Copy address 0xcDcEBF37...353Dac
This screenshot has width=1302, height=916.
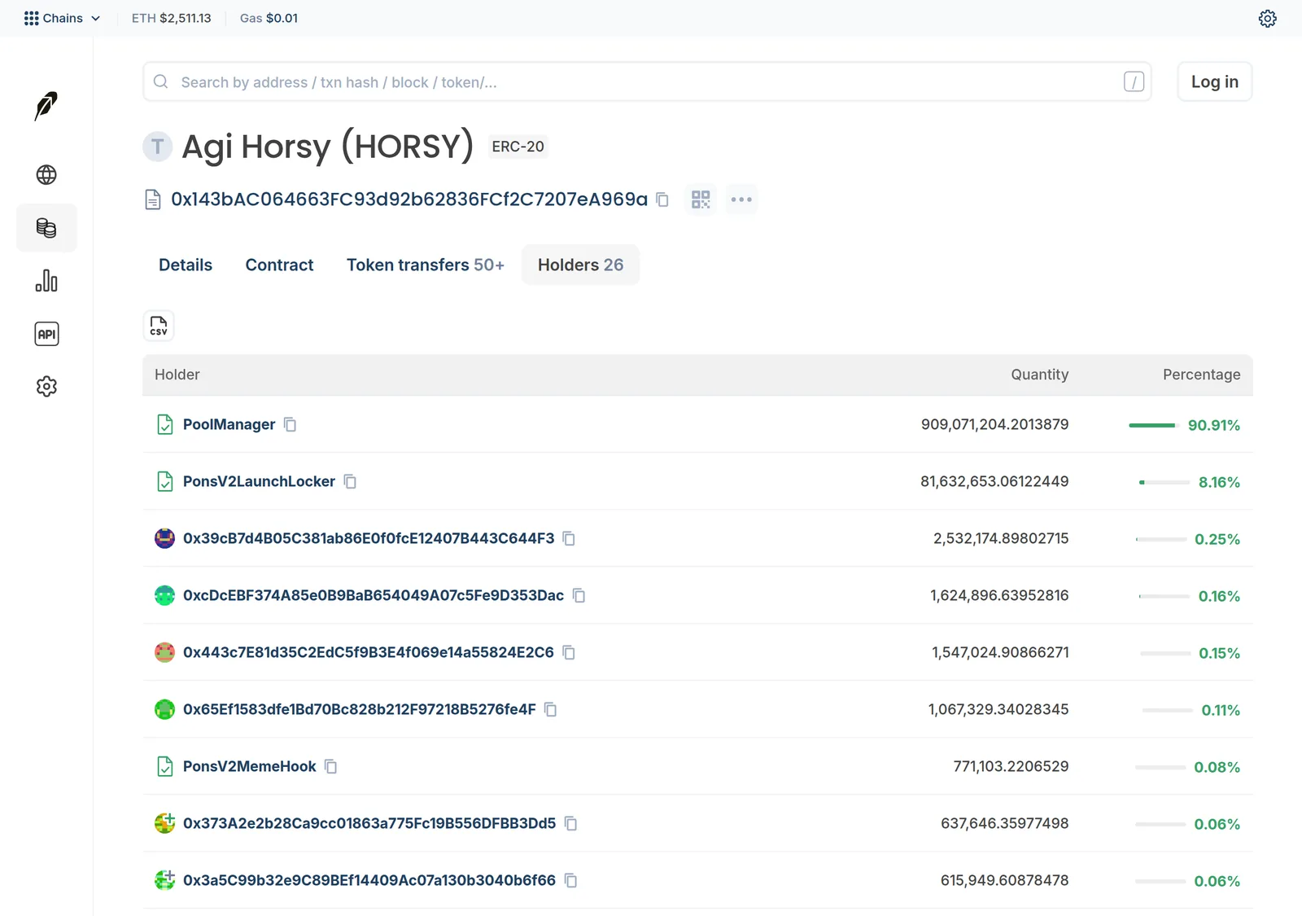click(x=579, y=595)
